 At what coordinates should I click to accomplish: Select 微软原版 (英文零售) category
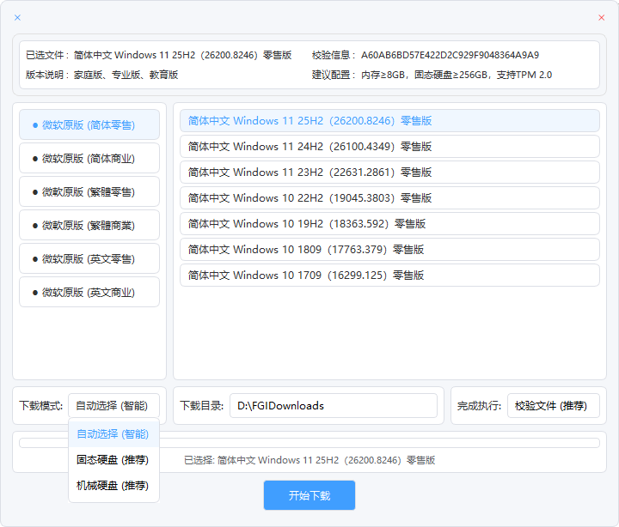(89, 259)
